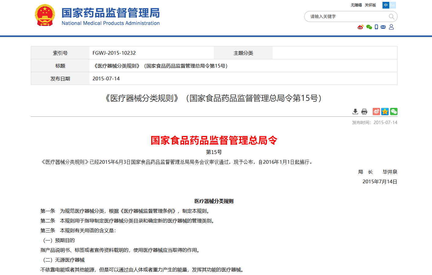Click the 标题 label cell
The width and height of the screenshot is (432, 275).
(60, 66)
